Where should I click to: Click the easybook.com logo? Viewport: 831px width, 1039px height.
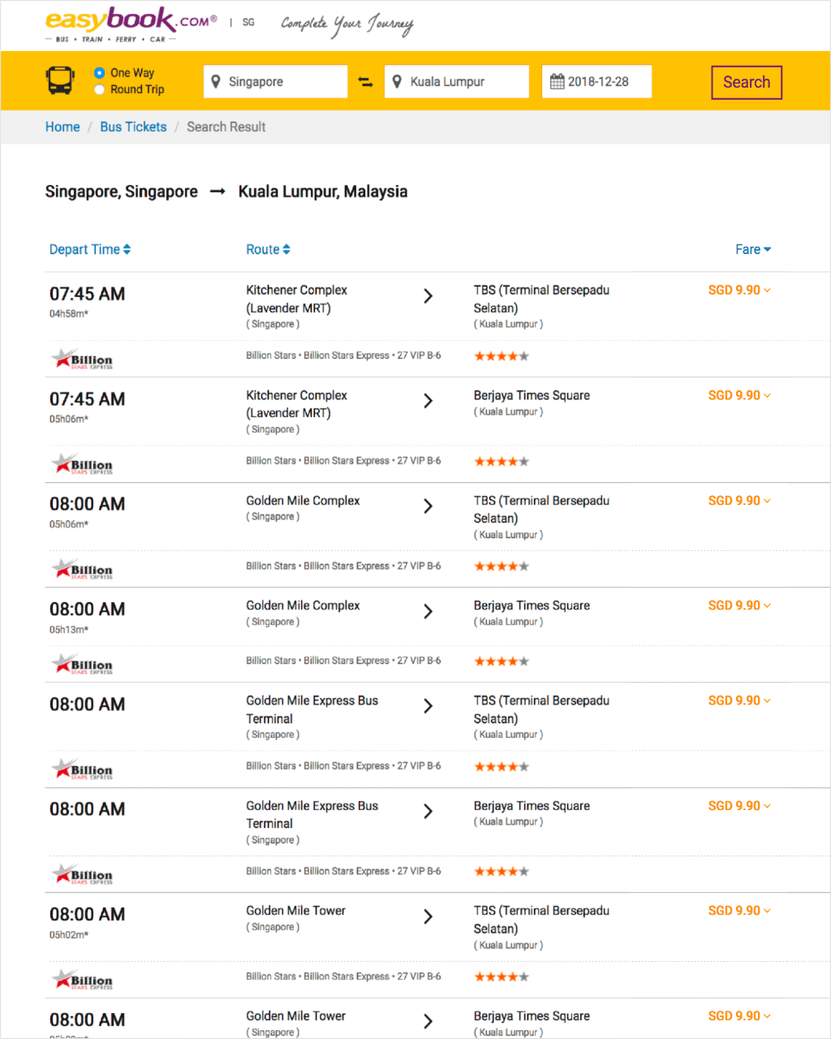[131, 24]
